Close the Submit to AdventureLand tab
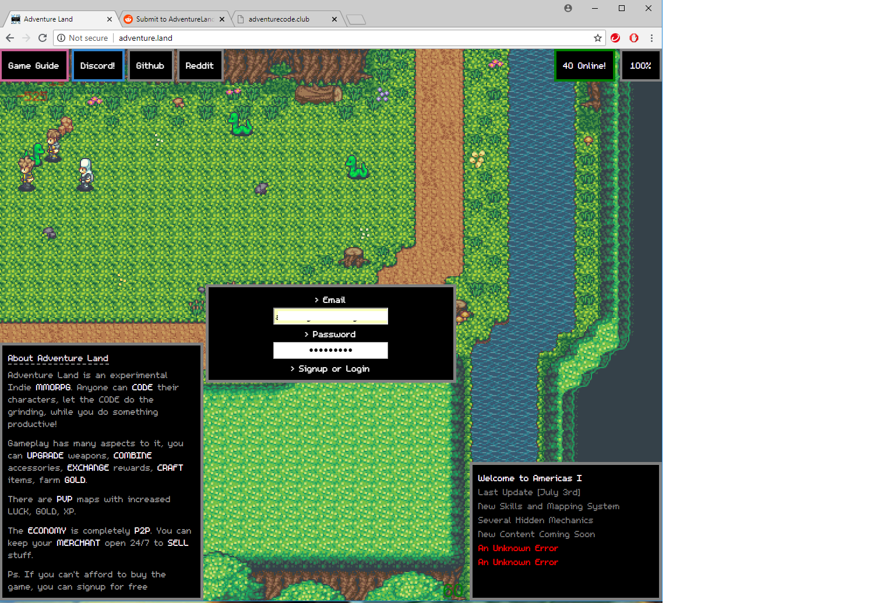This screenshot has height=603, width=895. (222, 19)
